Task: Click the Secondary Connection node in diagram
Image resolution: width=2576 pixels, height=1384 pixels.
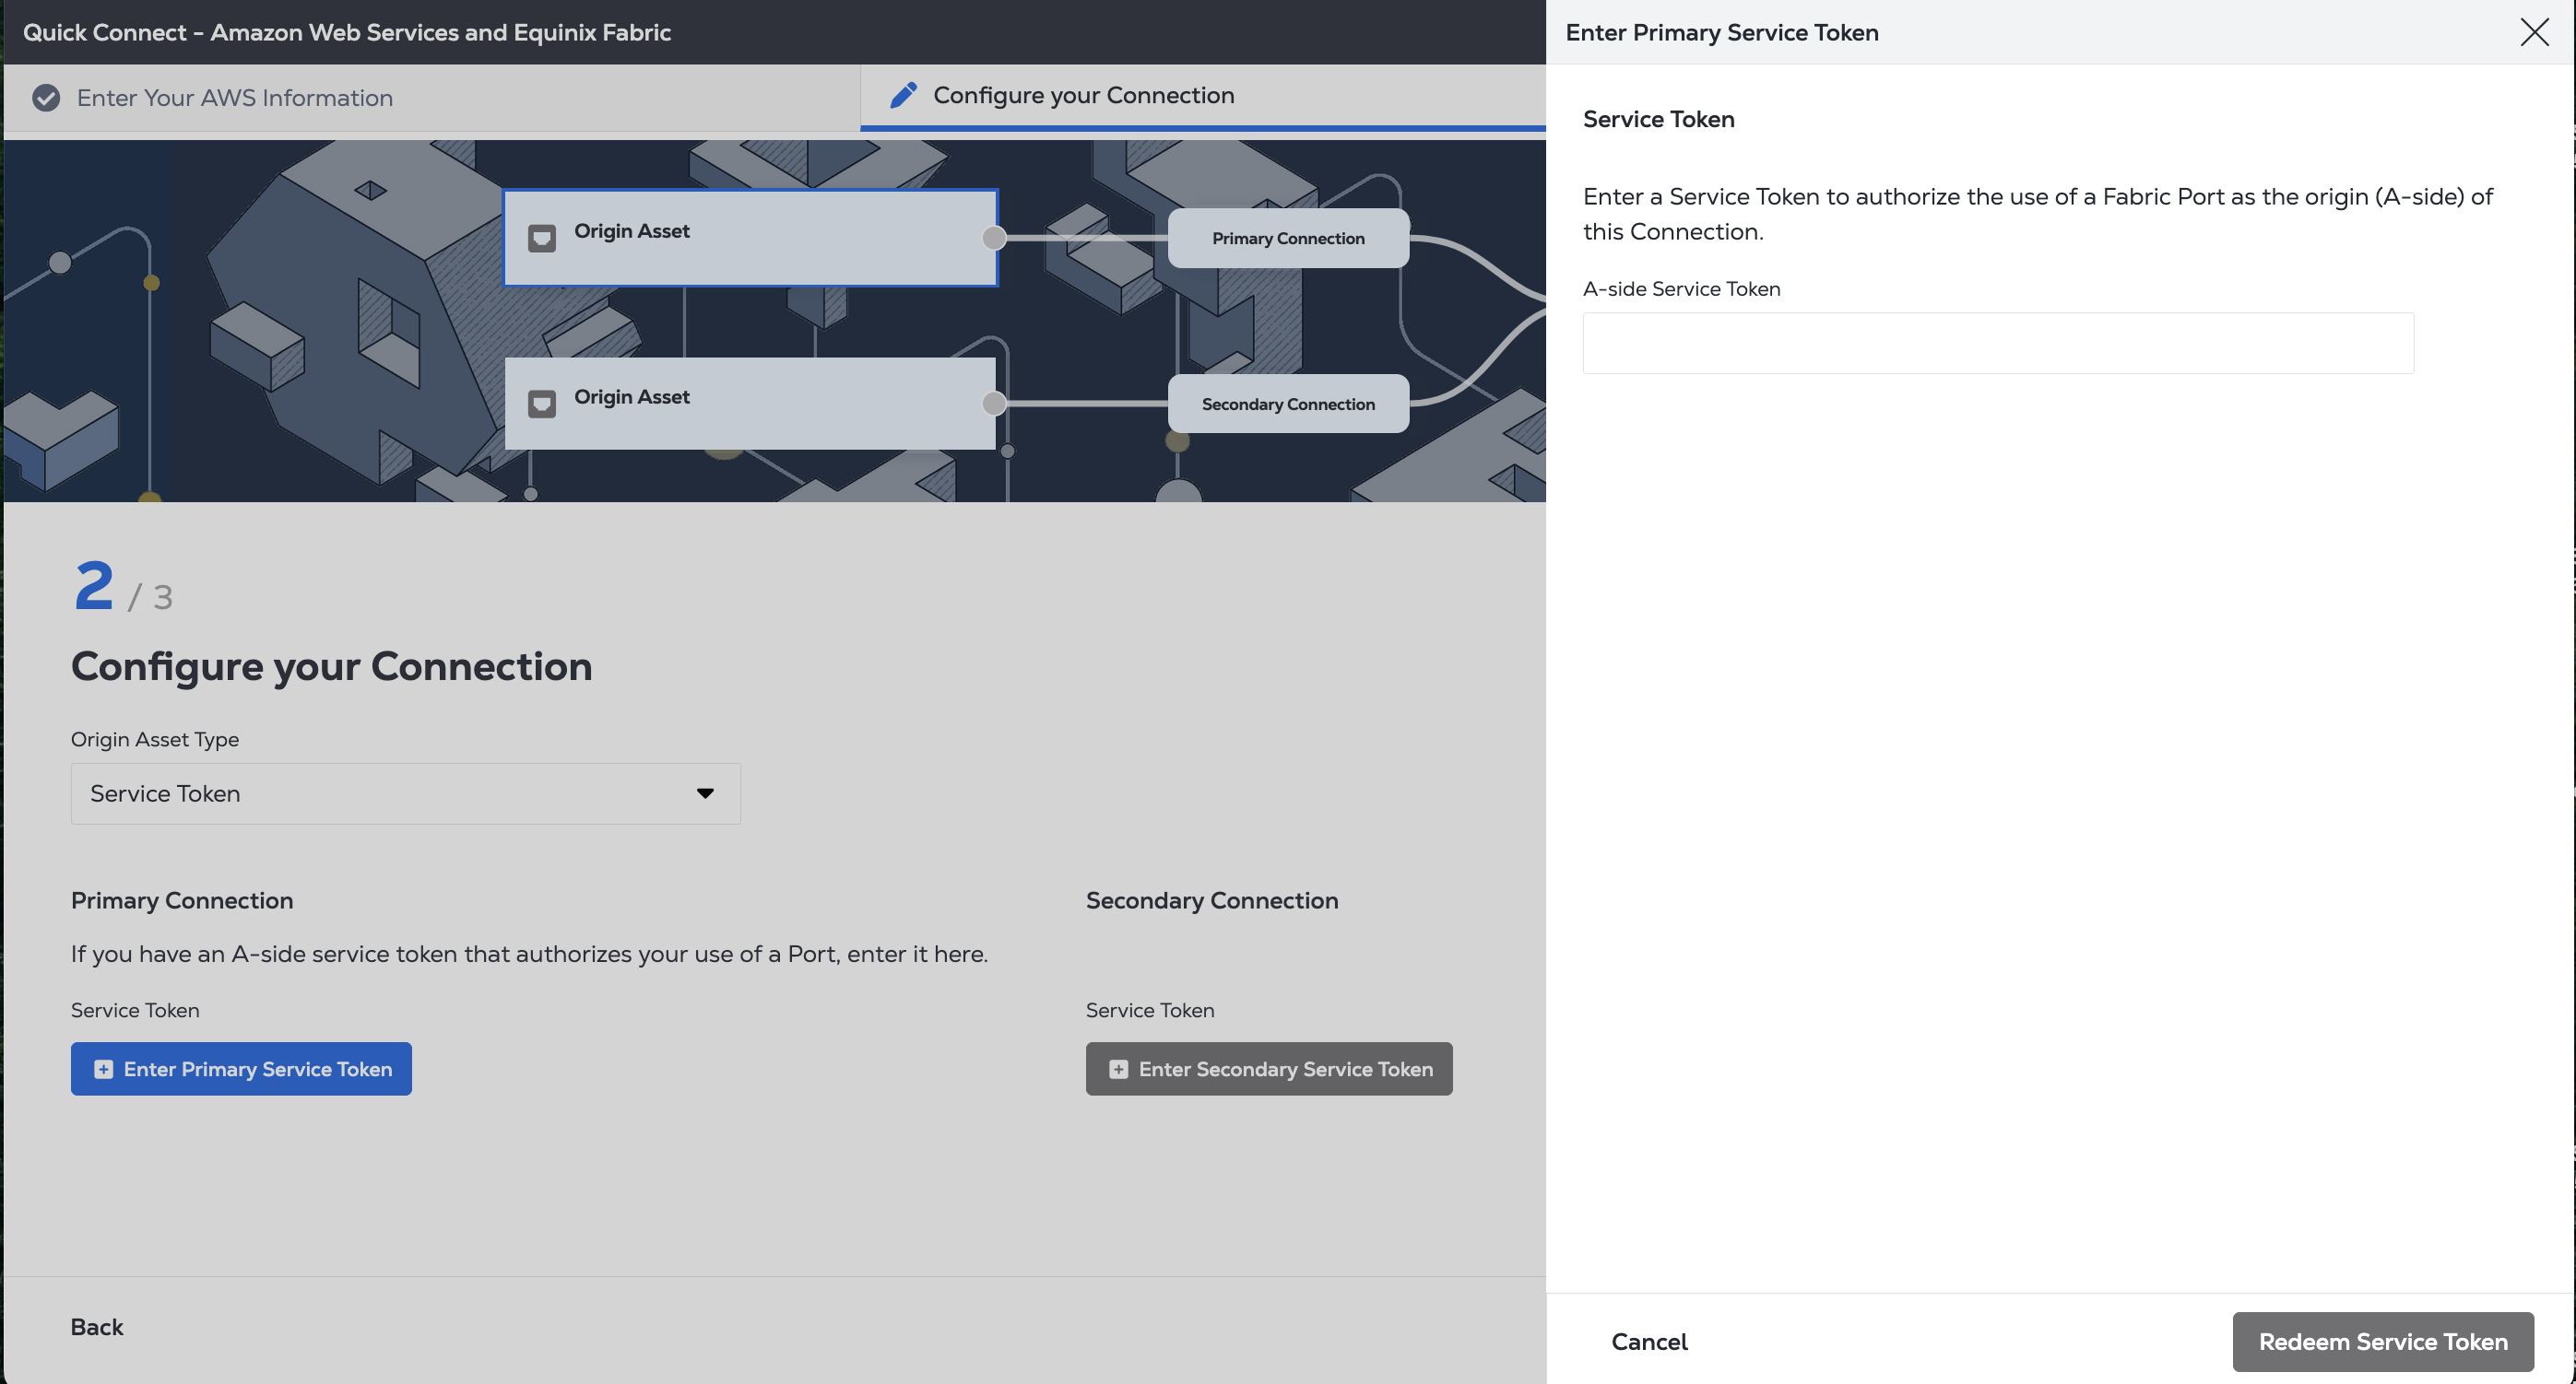Action: pyautogui.click(x=1288, y=404)
